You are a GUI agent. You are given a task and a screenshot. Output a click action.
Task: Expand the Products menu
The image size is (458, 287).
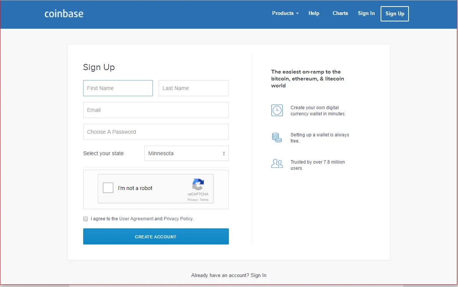[286, 13]
